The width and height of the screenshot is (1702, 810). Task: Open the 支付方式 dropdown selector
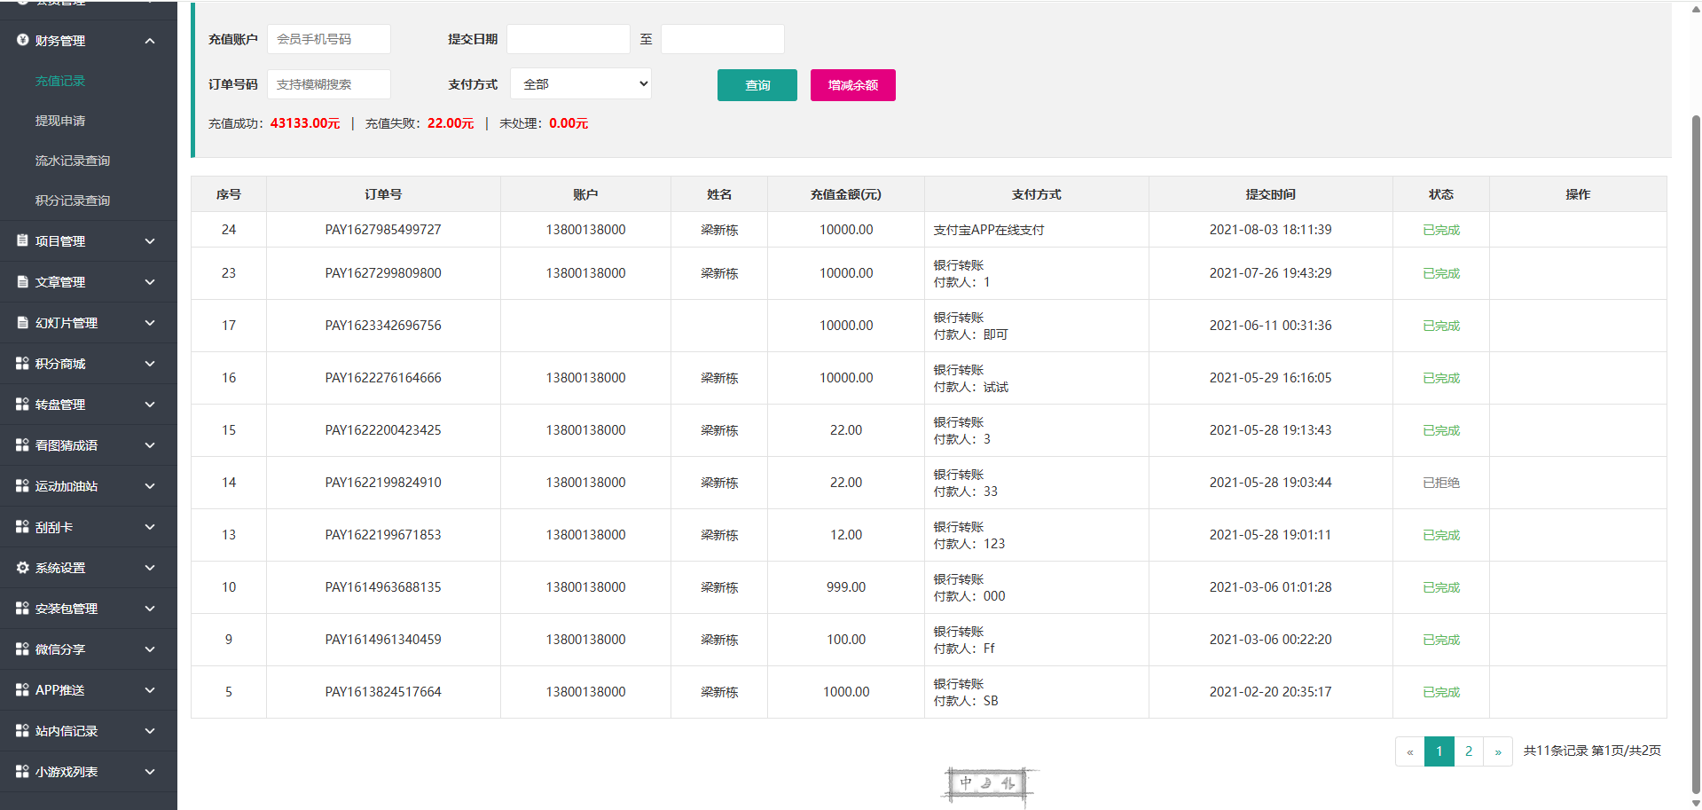click(x=581, y=84)
